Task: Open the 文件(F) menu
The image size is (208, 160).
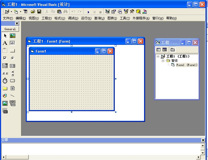Action: click(8, 18)
